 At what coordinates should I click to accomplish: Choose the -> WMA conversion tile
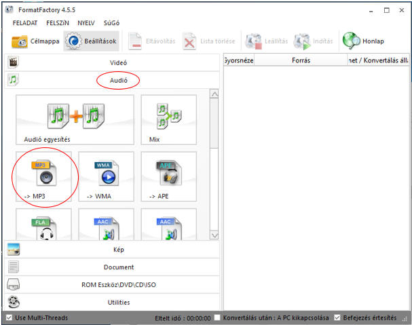click(x=106, y=176)
